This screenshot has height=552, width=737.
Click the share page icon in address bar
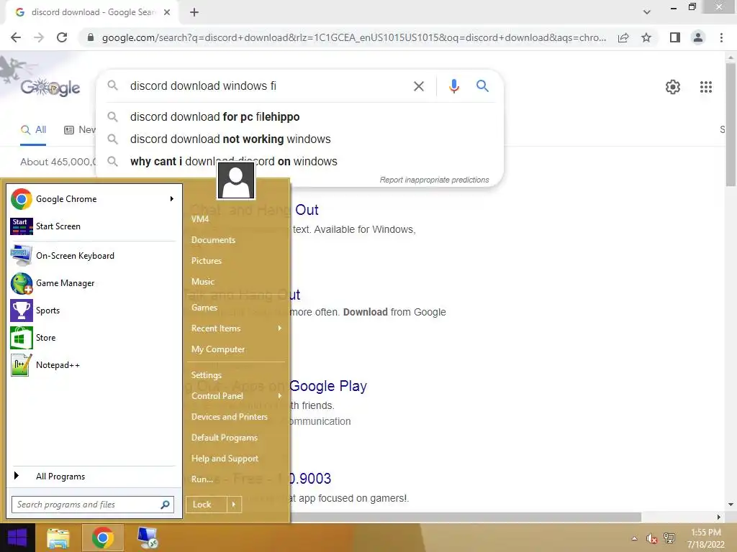point(623,37)
